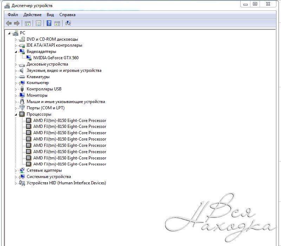Open the Действие menu
The width and height of the screenshot is (281, 246).
tap(32, 15)
